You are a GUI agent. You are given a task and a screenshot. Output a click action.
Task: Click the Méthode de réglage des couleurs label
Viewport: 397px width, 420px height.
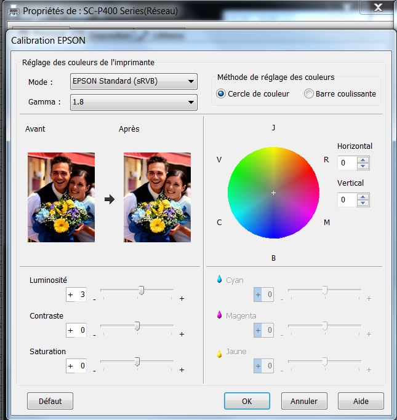(x=276, y=77)
